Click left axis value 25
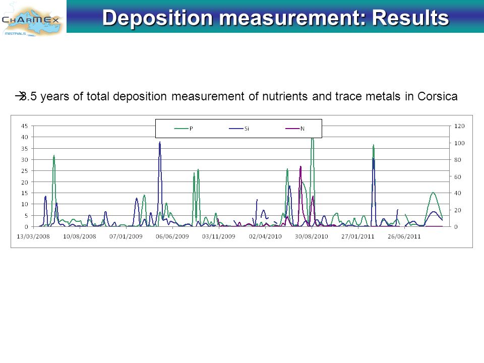 24,171
